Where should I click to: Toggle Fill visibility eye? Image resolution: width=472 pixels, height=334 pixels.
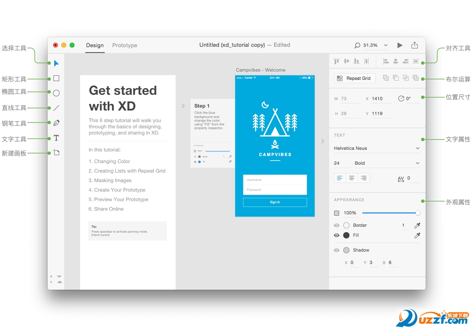337,235
